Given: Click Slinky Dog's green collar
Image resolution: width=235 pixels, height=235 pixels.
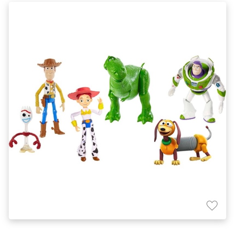Looking at the screenshot, I should (x=167, y=141).
